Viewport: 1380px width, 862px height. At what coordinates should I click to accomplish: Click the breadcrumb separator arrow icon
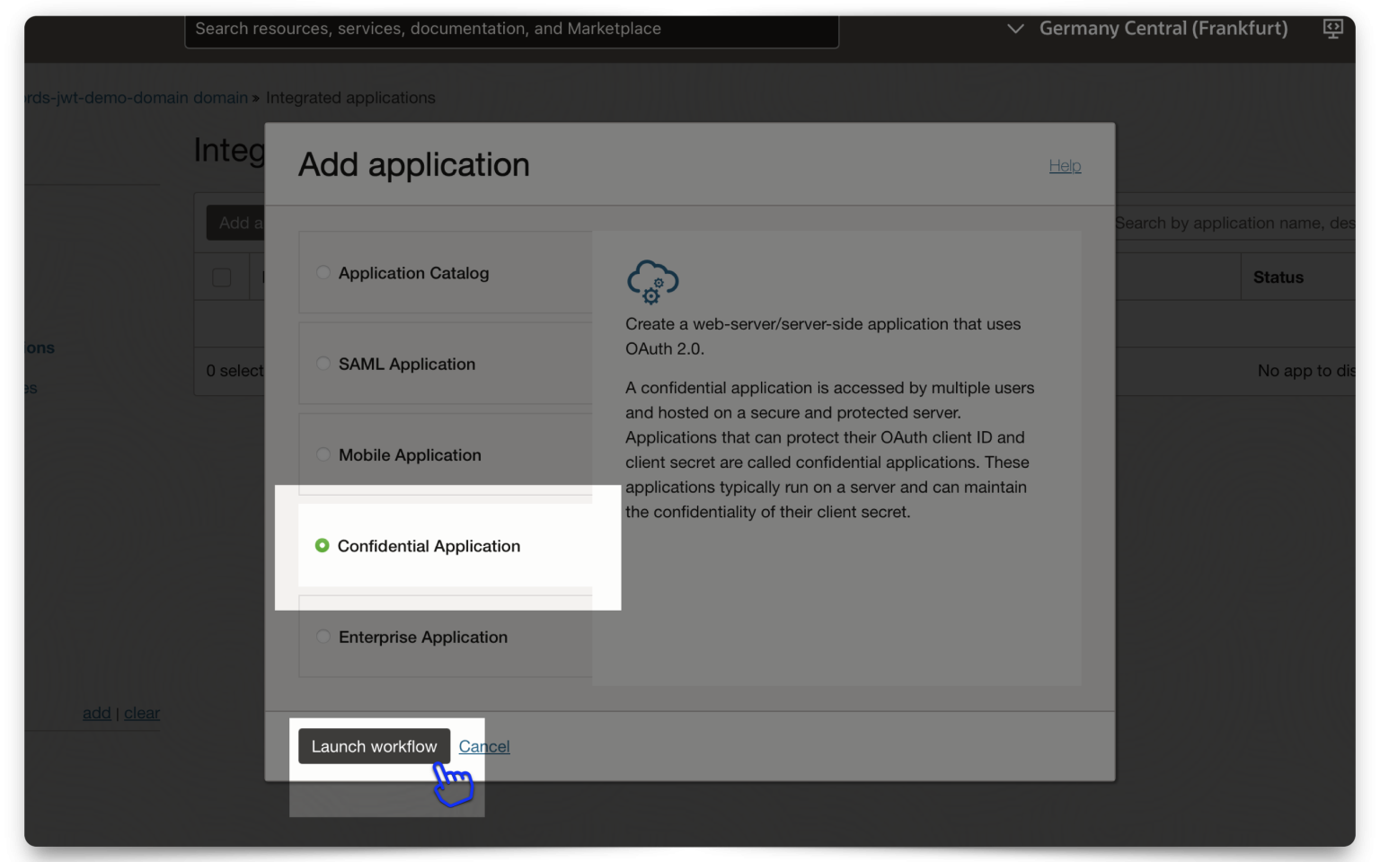point(255,98)
